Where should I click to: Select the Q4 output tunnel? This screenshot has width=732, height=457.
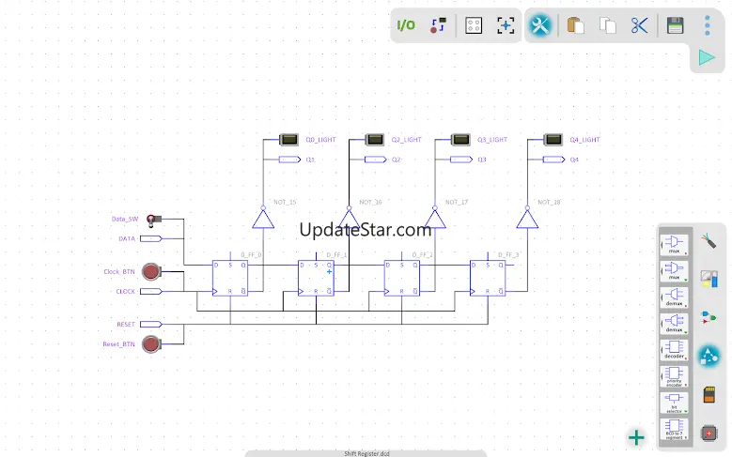554,160
